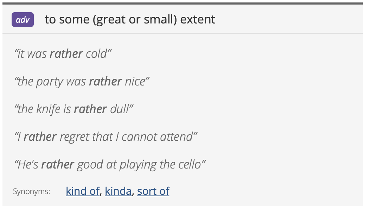Open the 'kind of' synonym link
Viewport: 365px width, 206px height.
[83, 191]
